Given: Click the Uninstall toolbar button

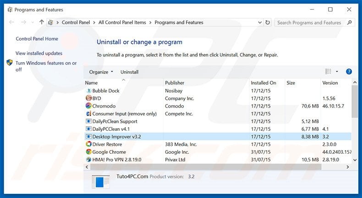Looking at the screenshot, I should click(130, 72).
